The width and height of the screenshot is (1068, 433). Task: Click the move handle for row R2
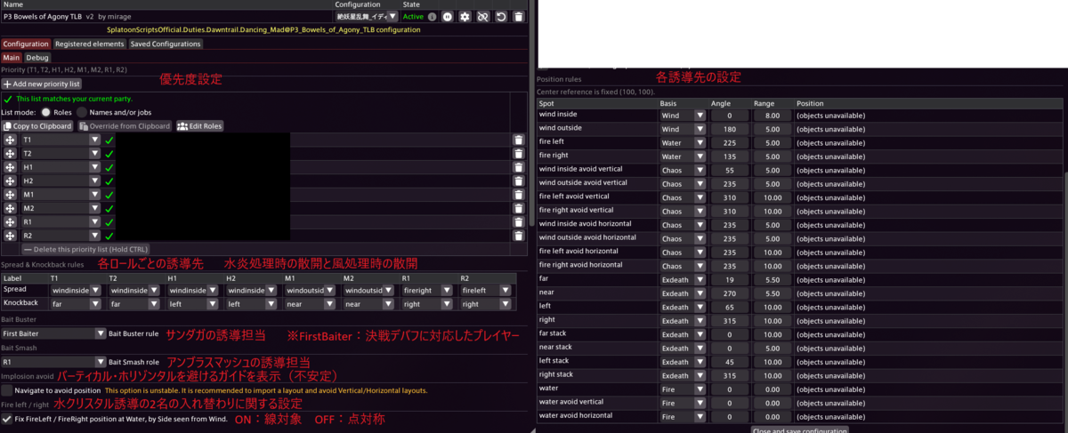tap(11, 237)
